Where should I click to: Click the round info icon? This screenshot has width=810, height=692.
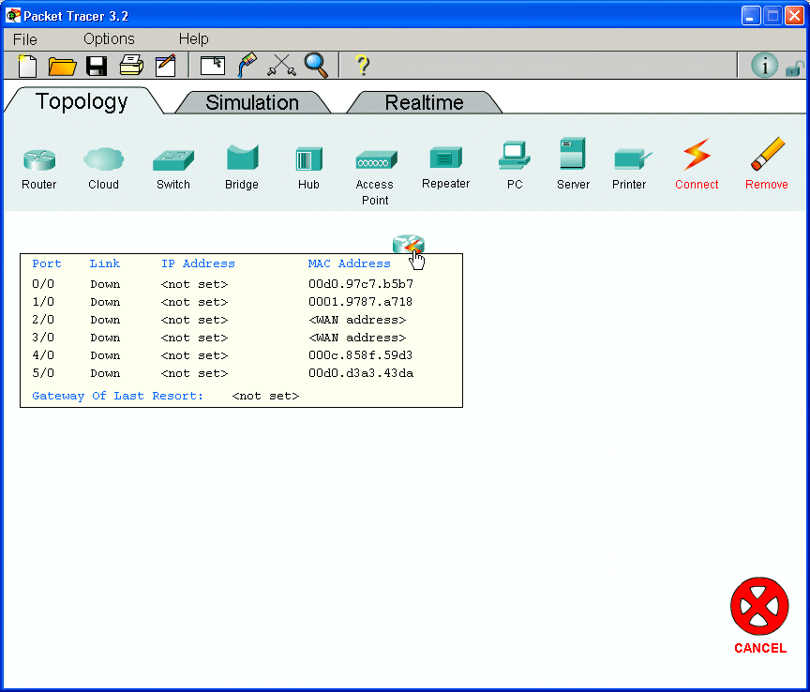(764, 66)
